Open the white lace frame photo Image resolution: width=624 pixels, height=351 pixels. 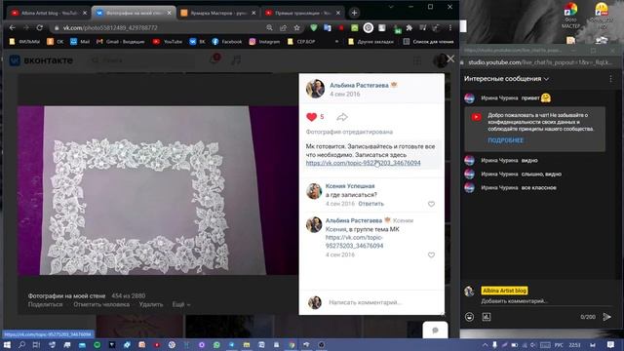pos(158,190)
